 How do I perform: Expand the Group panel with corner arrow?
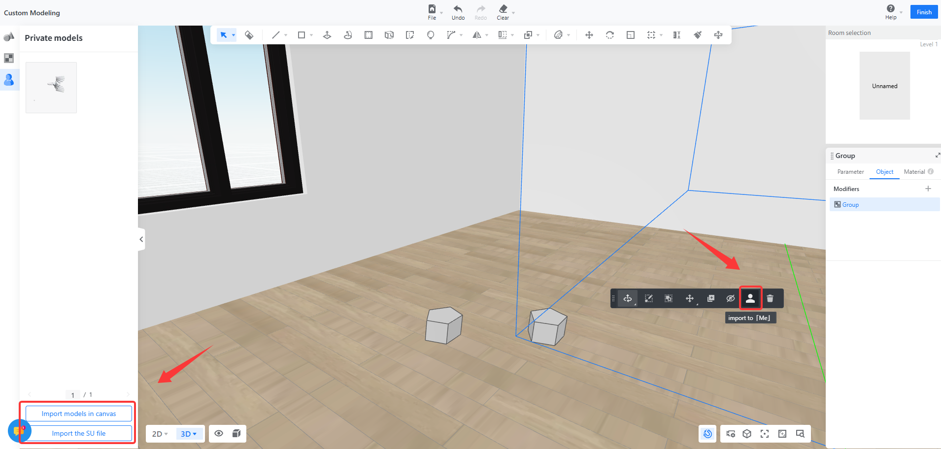click(x=938, y=156)
